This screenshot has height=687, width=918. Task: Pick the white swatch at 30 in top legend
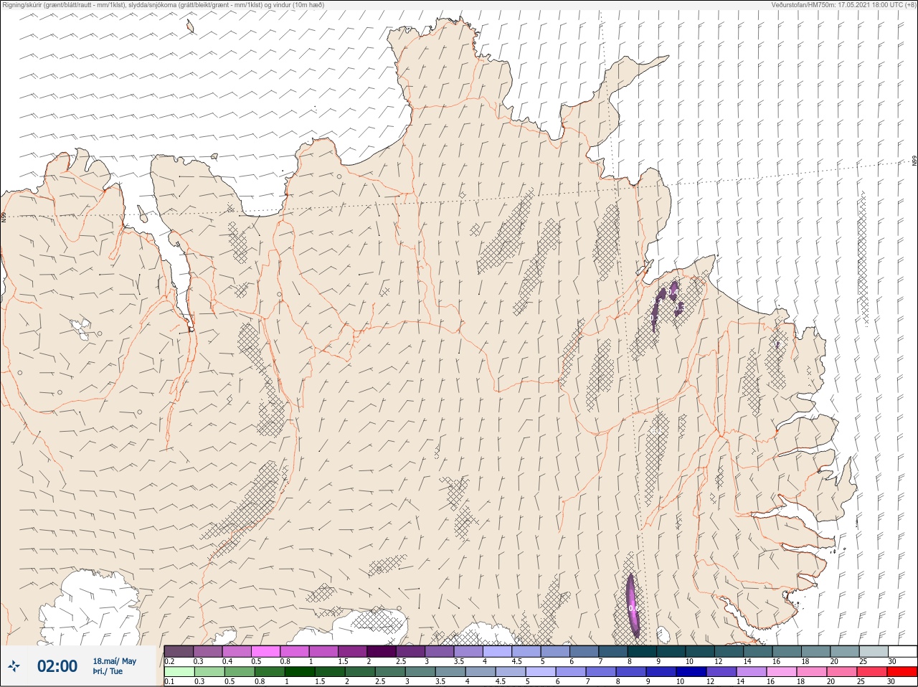pyautogui.click(x=902, y=651)
